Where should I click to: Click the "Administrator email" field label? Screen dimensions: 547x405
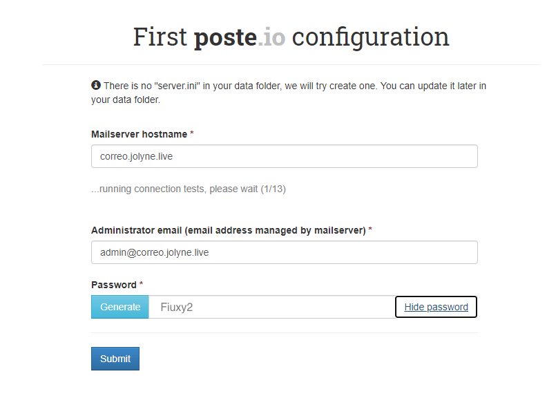click(x=228, y=230)
